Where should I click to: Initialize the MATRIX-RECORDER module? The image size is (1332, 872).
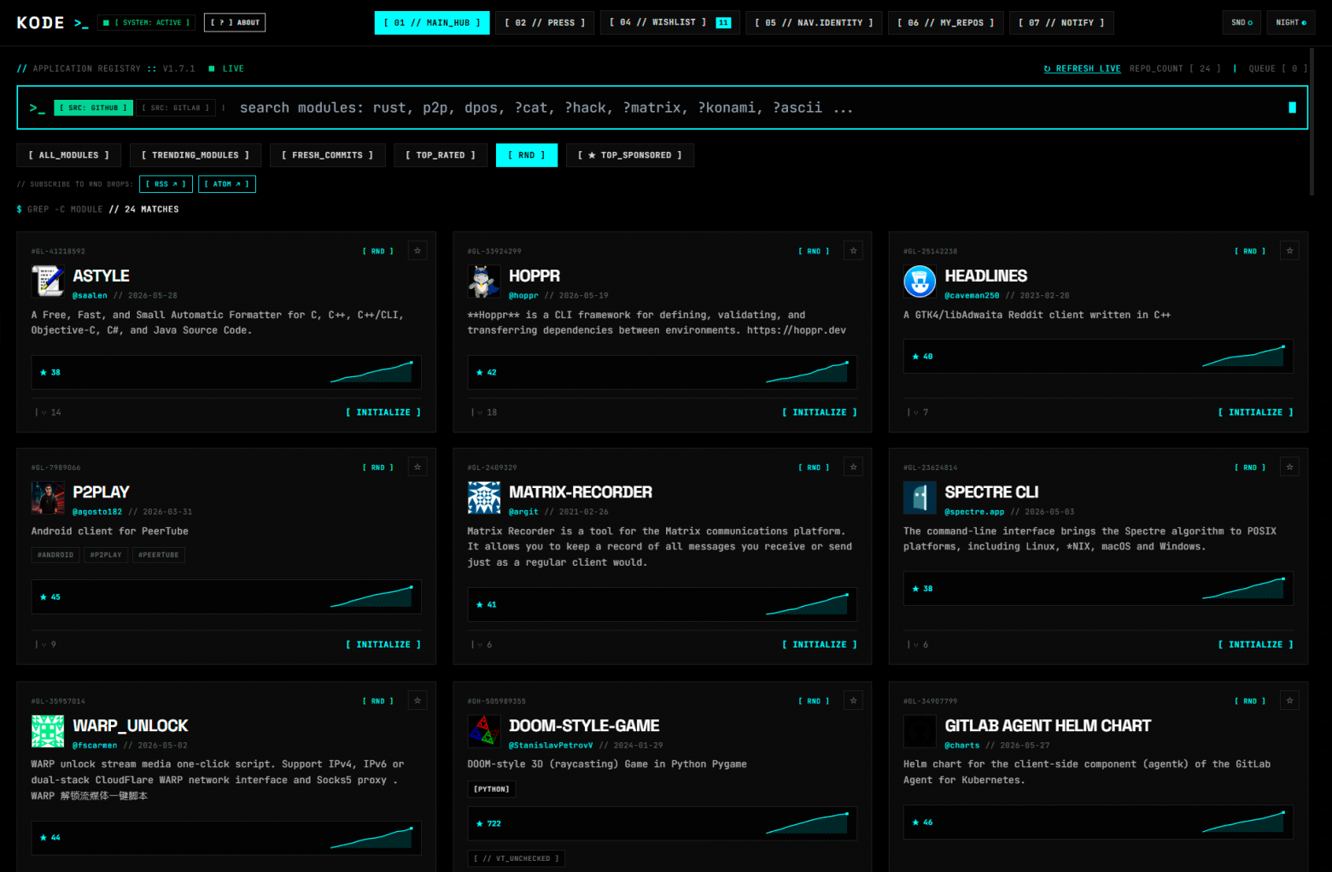[820, 645]
